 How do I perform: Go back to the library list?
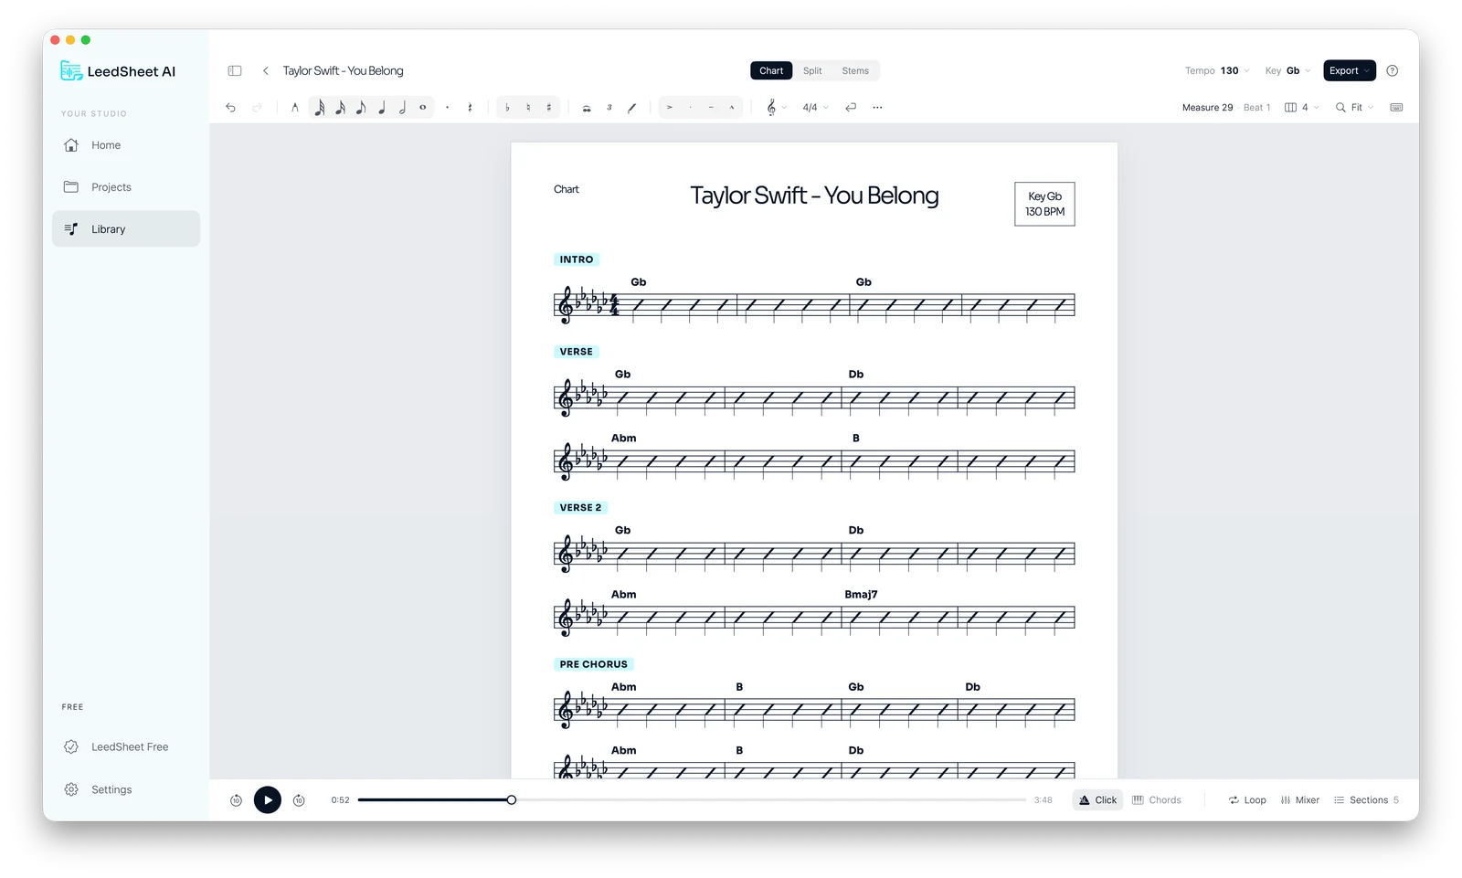point(266,70)
